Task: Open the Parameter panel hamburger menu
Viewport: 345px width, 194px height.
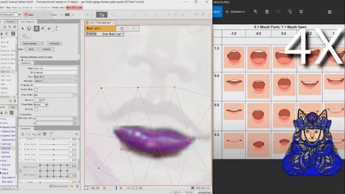Action: (77, 134)
